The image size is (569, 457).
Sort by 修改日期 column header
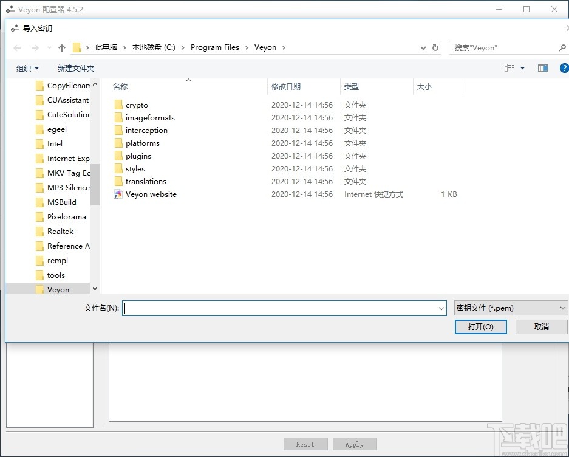coord(286,86)
